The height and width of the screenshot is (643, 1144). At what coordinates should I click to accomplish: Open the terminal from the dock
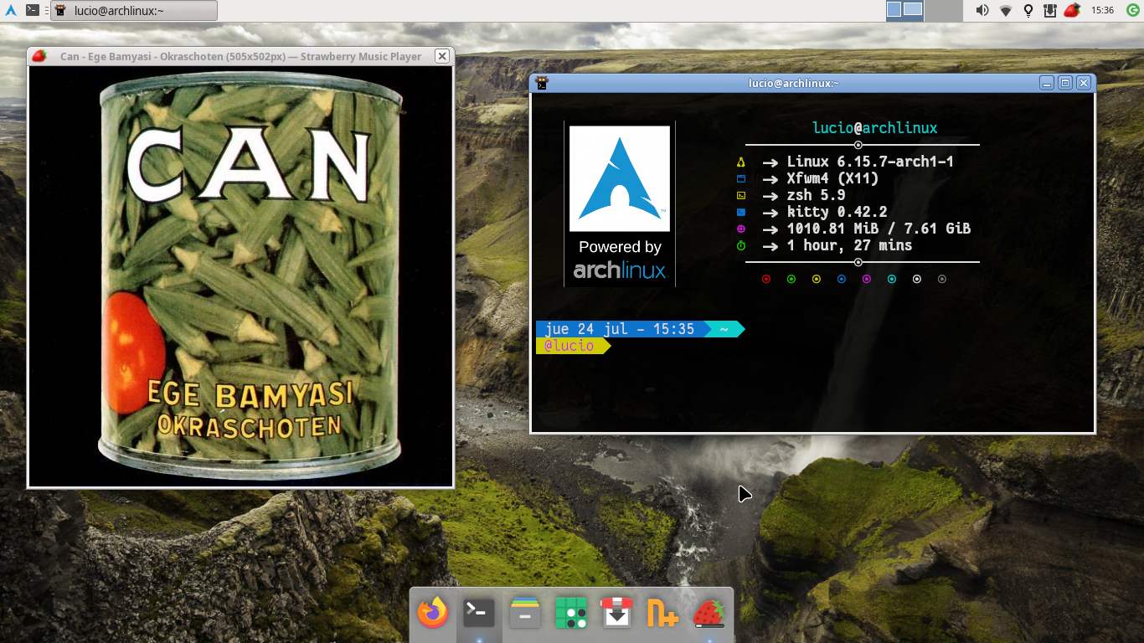pyautogui.click(x=479, y=614)
